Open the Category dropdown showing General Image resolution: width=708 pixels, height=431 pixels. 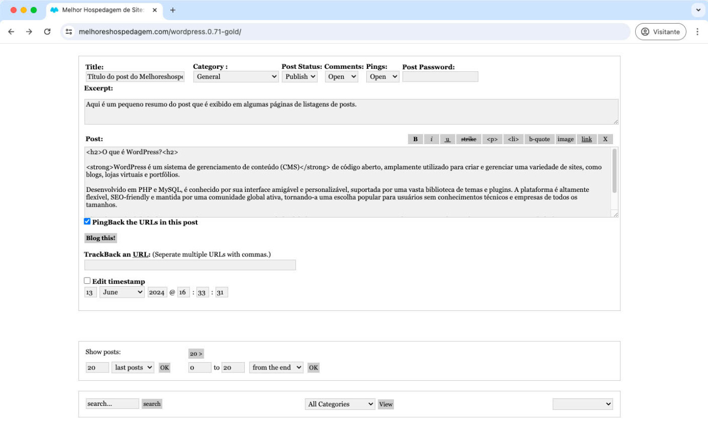coord(236,76)
